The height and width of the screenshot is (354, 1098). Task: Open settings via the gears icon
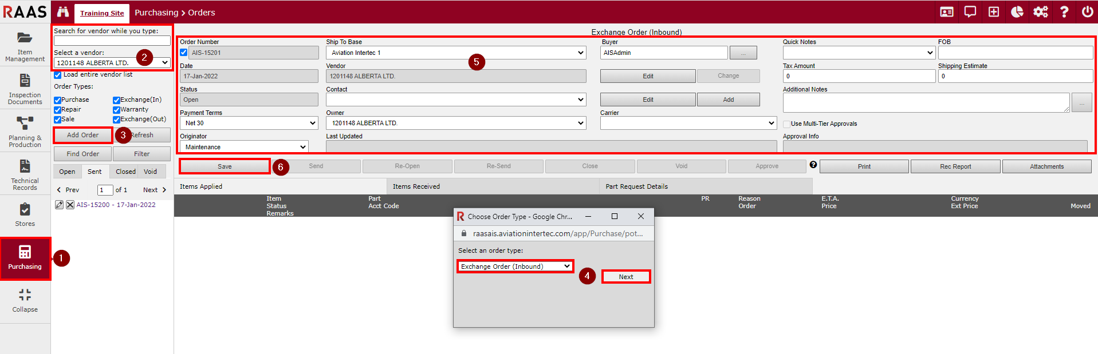click(x=1040, y=12)
